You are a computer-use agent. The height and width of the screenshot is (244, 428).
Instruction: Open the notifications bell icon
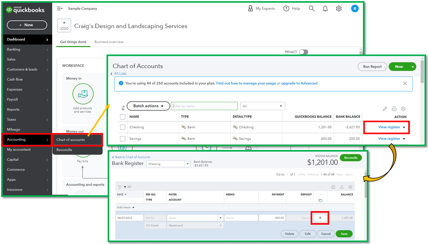coord(325,9)
